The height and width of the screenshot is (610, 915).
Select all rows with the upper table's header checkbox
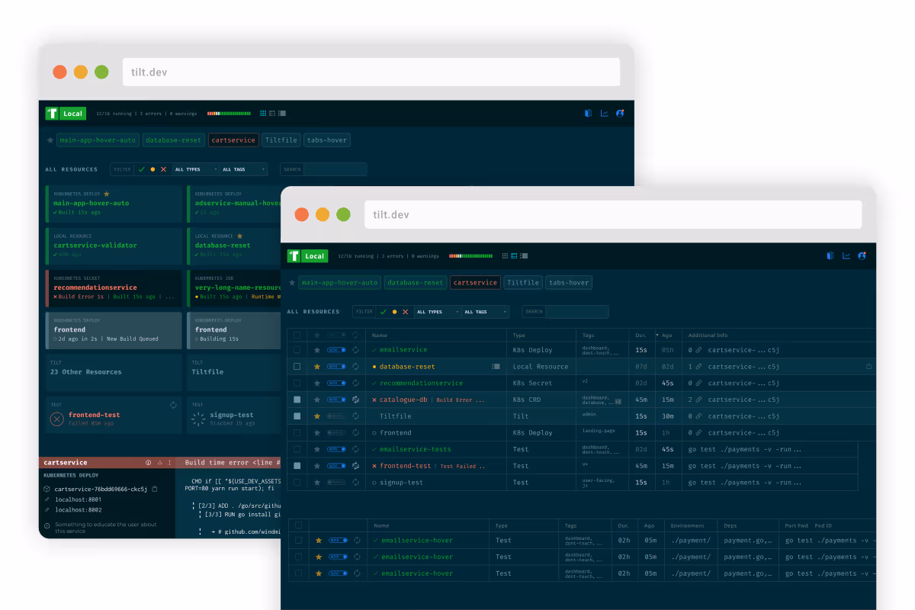click(297, 335)
